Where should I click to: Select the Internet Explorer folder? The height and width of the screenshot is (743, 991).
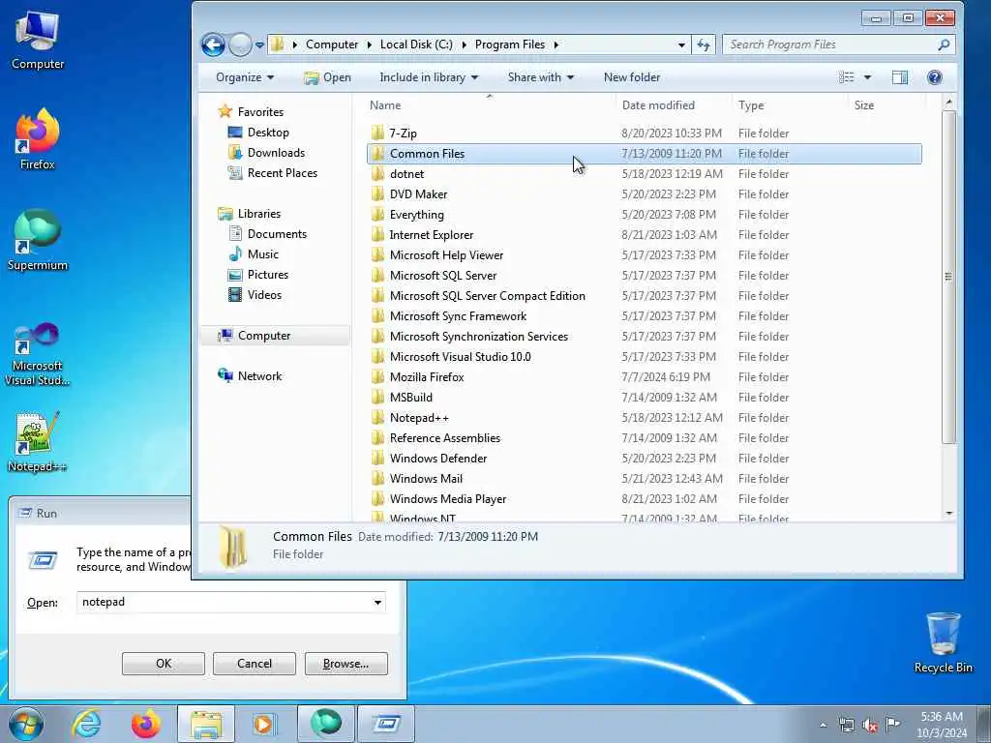431,234
